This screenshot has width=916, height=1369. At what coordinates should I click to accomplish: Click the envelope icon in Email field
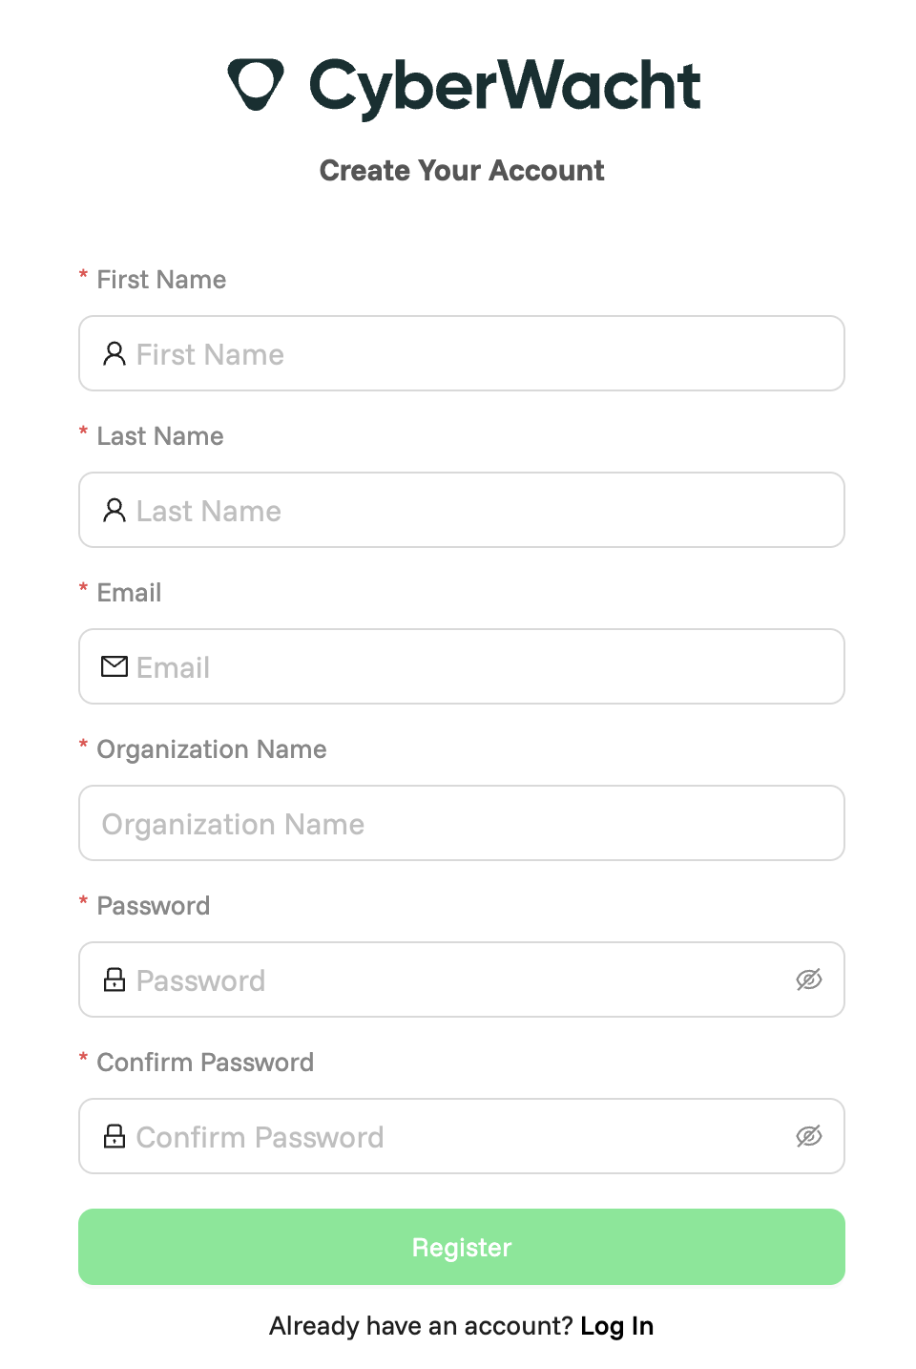[x=114, y=666]
